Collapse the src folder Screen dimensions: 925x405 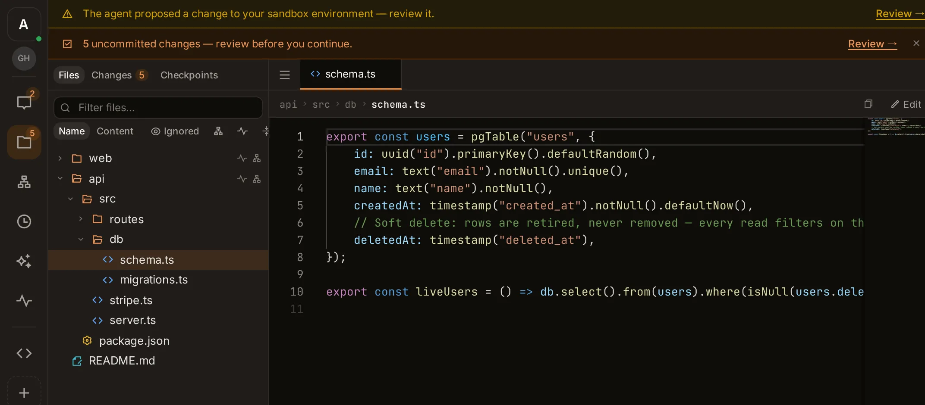click(x=70, y=199)
